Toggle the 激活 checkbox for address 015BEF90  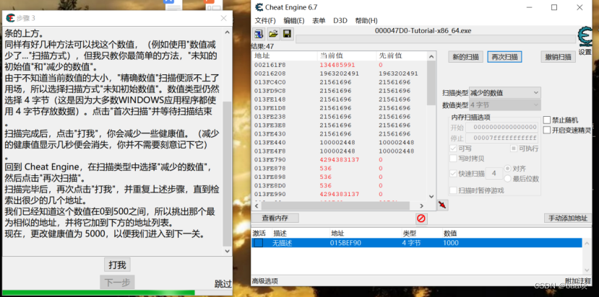(x=259, y=243)
